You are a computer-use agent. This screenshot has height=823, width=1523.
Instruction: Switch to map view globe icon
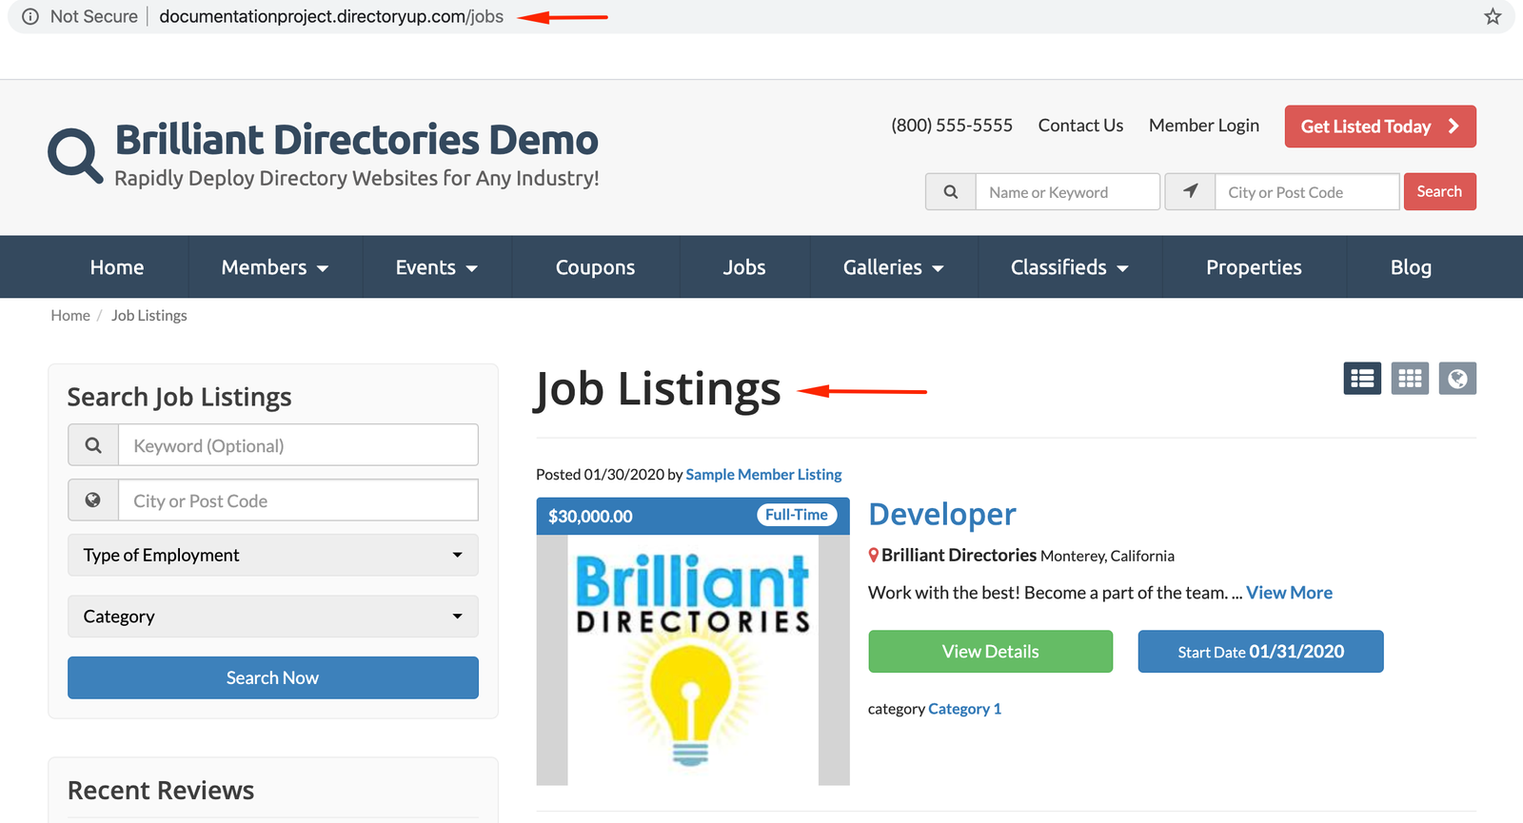1457,379
